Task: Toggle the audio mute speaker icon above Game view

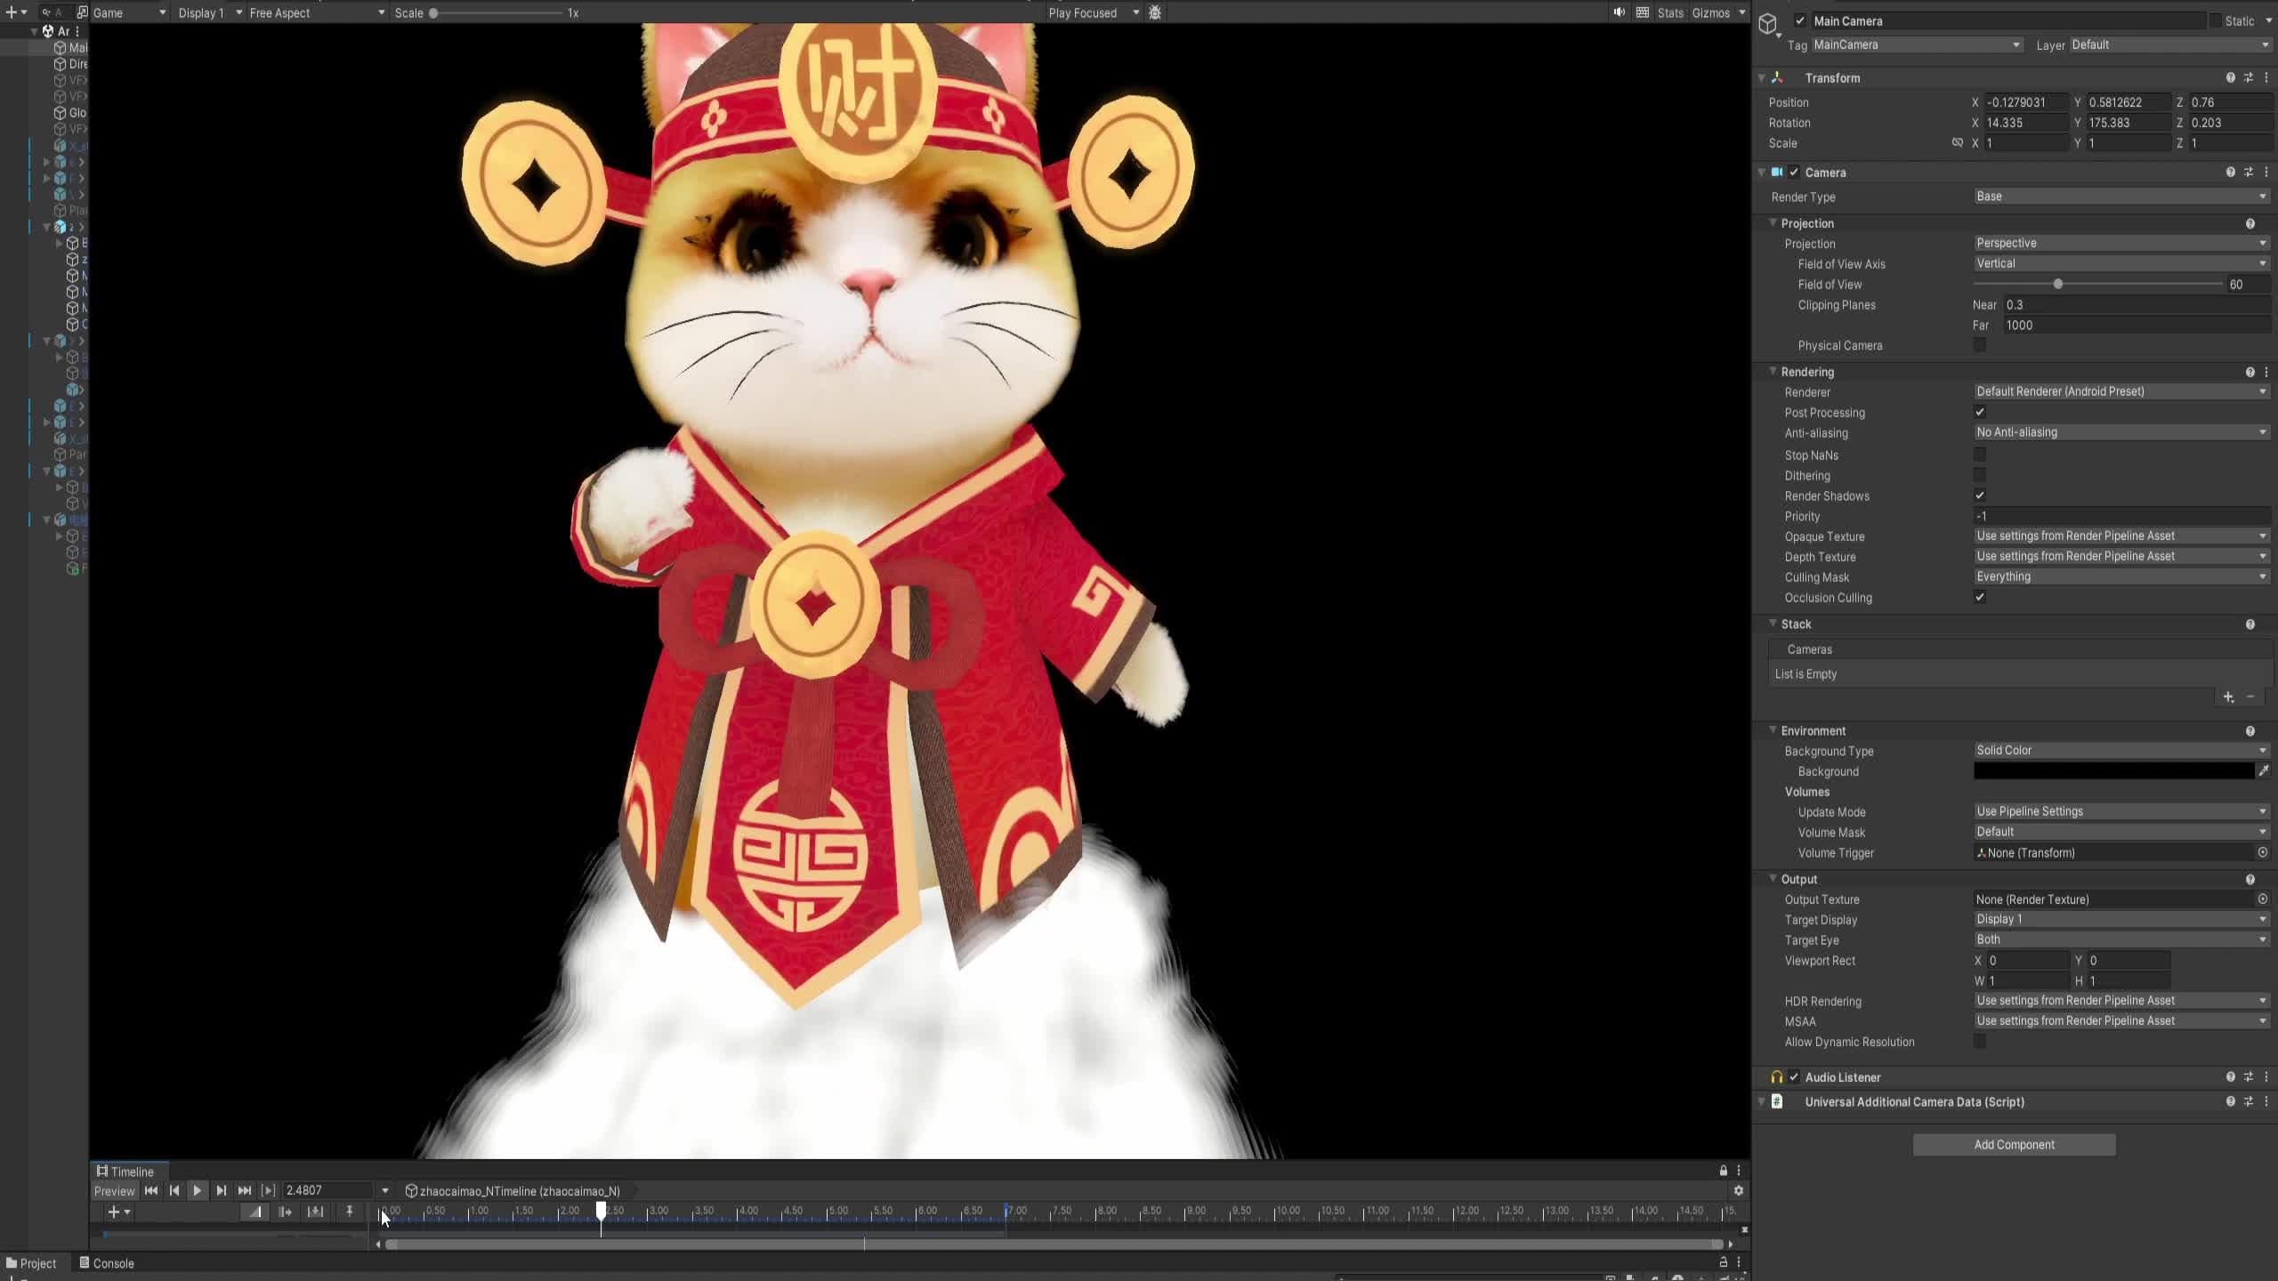Action: [1619, 12]
